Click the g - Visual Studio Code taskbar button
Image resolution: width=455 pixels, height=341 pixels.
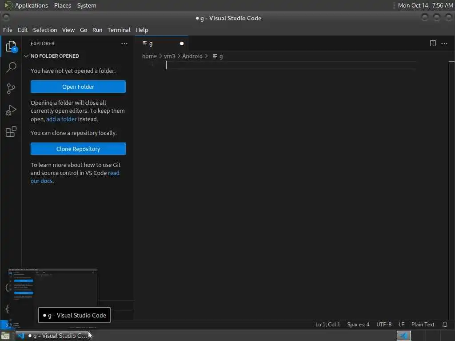click(x=52, y=336)
